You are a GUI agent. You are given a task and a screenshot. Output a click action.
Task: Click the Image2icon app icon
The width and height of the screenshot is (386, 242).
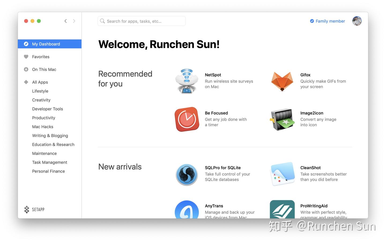[282, 119]
